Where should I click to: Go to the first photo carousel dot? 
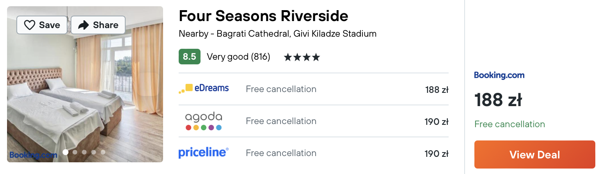click(x=66, y=152)
